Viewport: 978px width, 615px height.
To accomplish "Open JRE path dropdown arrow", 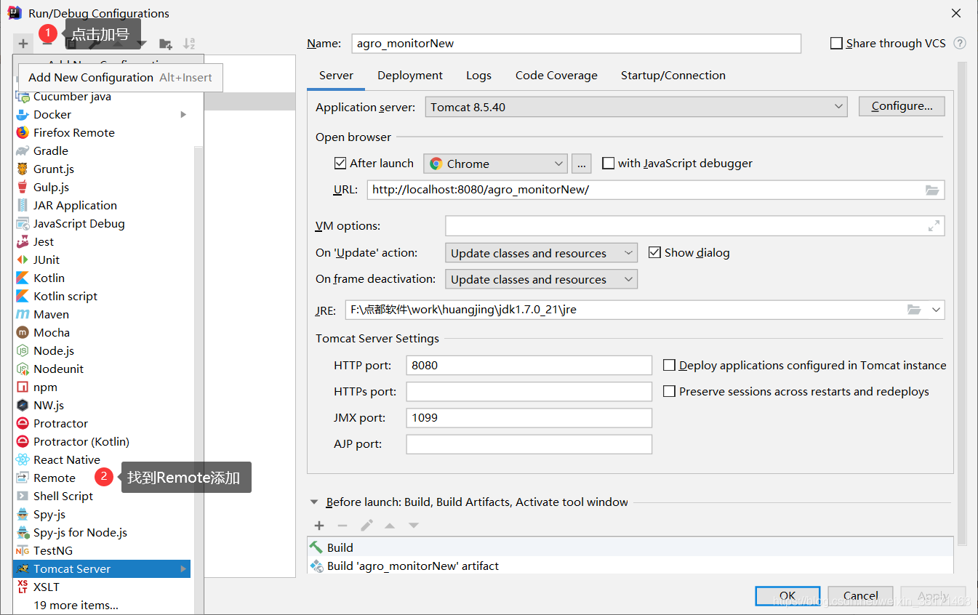I will pos(936,310).
